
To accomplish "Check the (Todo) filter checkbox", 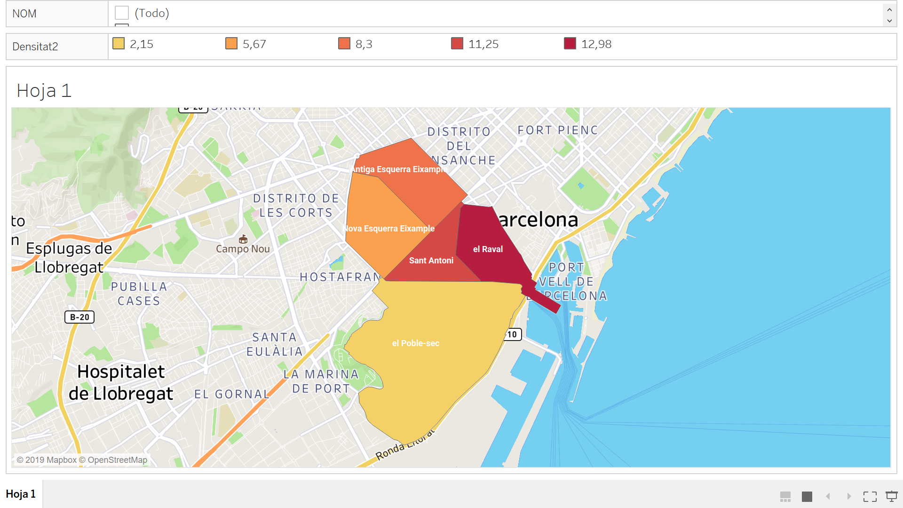I will (x=122, y=13).
